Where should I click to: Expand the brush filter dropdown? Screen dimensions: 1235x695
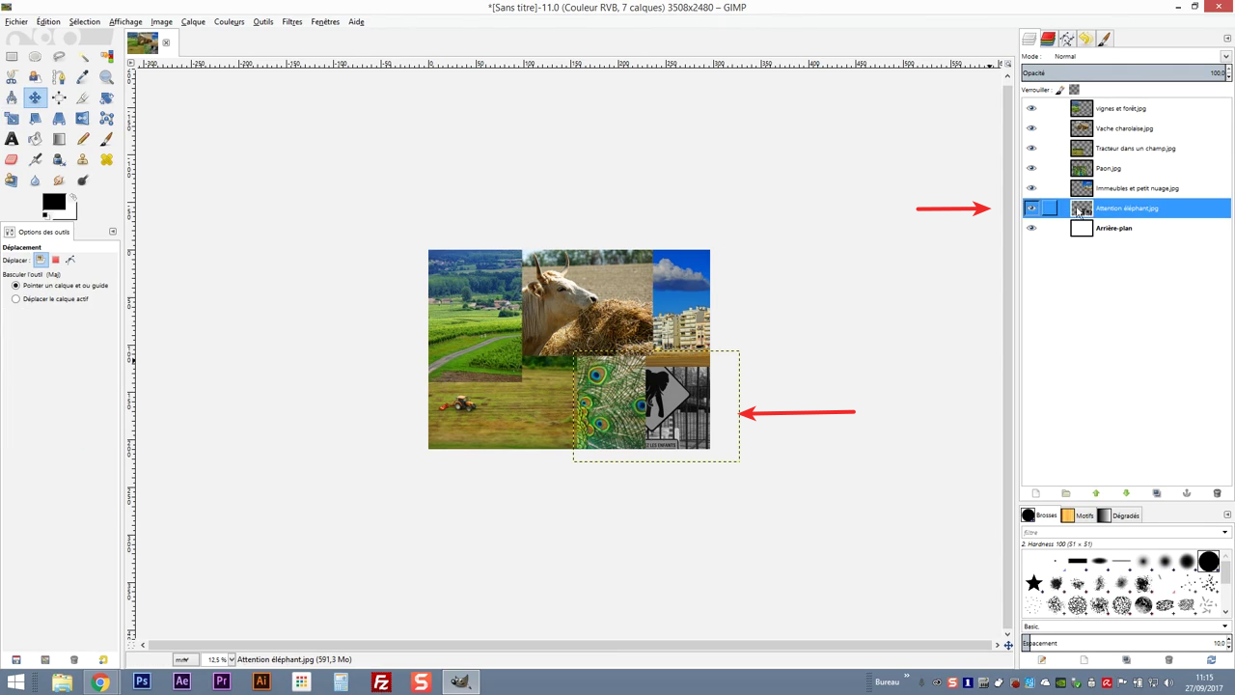pyautogui.click(x=1224, y=532)
